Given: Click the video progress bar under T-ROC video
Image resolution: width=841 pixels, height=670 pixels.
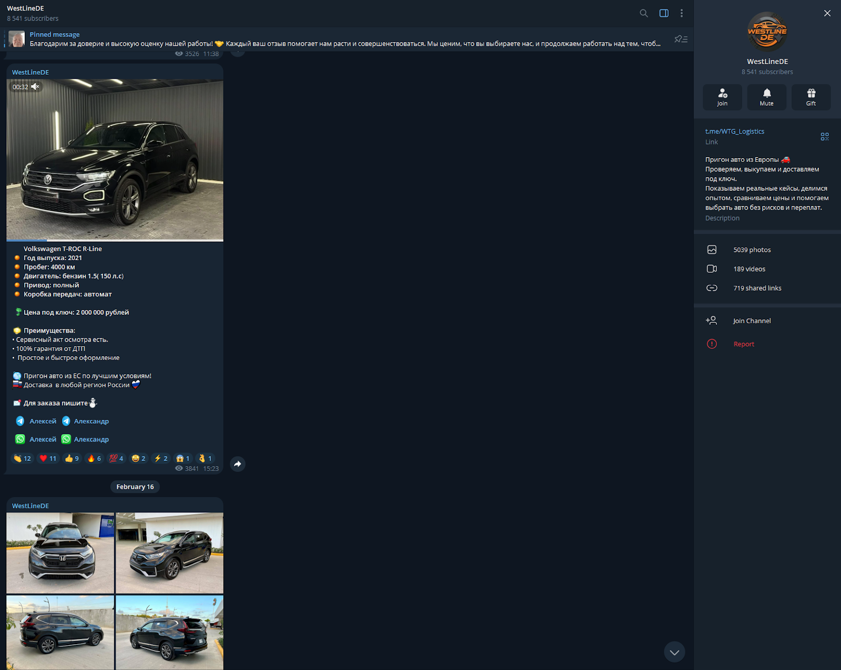Looking at the screenshot, I should pos(115,240).
